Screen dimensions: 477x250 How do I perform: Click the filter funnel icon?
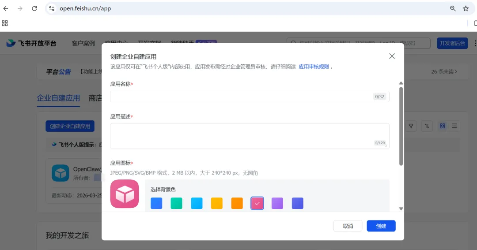point(411,126)
